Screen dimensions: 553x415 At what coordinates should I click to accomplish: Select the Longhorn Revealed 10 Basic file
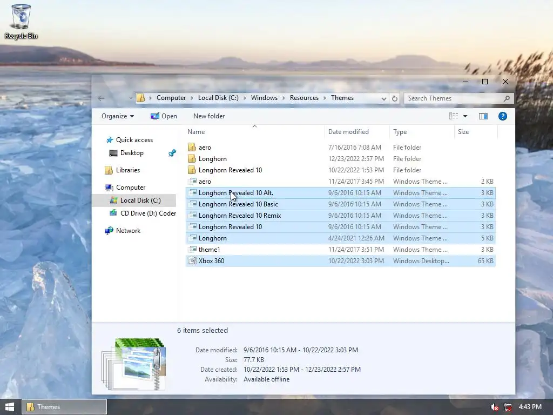click(x=340, y=204)
